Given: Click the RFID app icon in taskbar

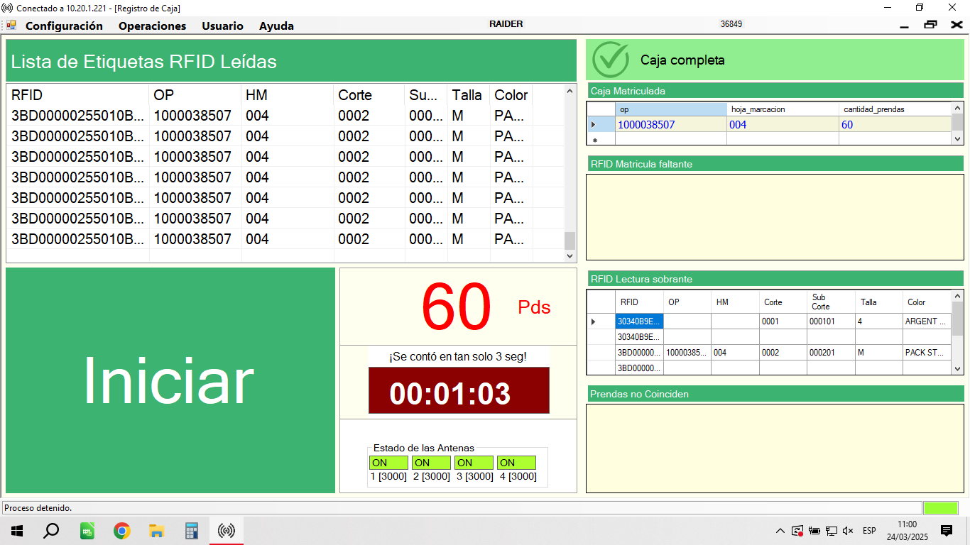Looking at the screenshot, I should point(227,531).
